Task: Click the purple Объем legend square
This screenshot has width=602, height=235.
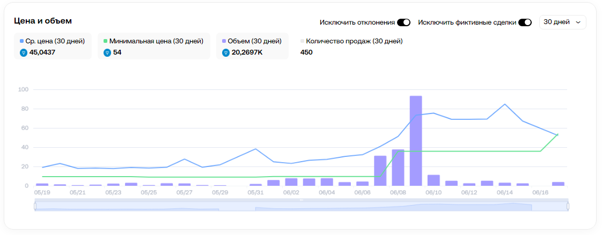Action: pos(224,41)
